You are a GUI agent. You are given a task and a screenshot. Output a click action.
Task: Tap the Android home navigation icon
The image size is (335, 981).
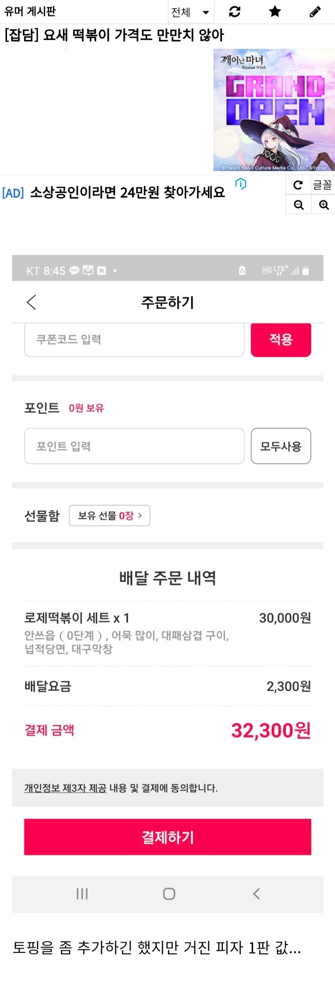click(x=169, y=894)
